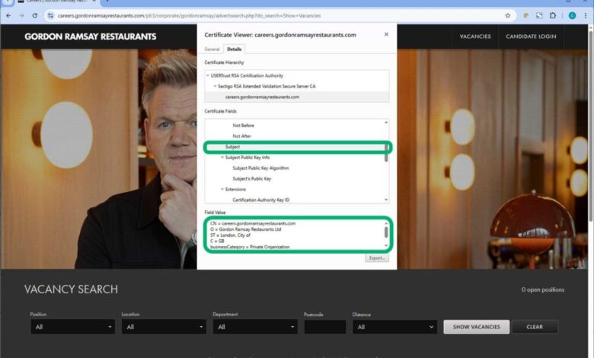
Task: Select the Subject Public Key Algorithm field
Action: [260, 168]
